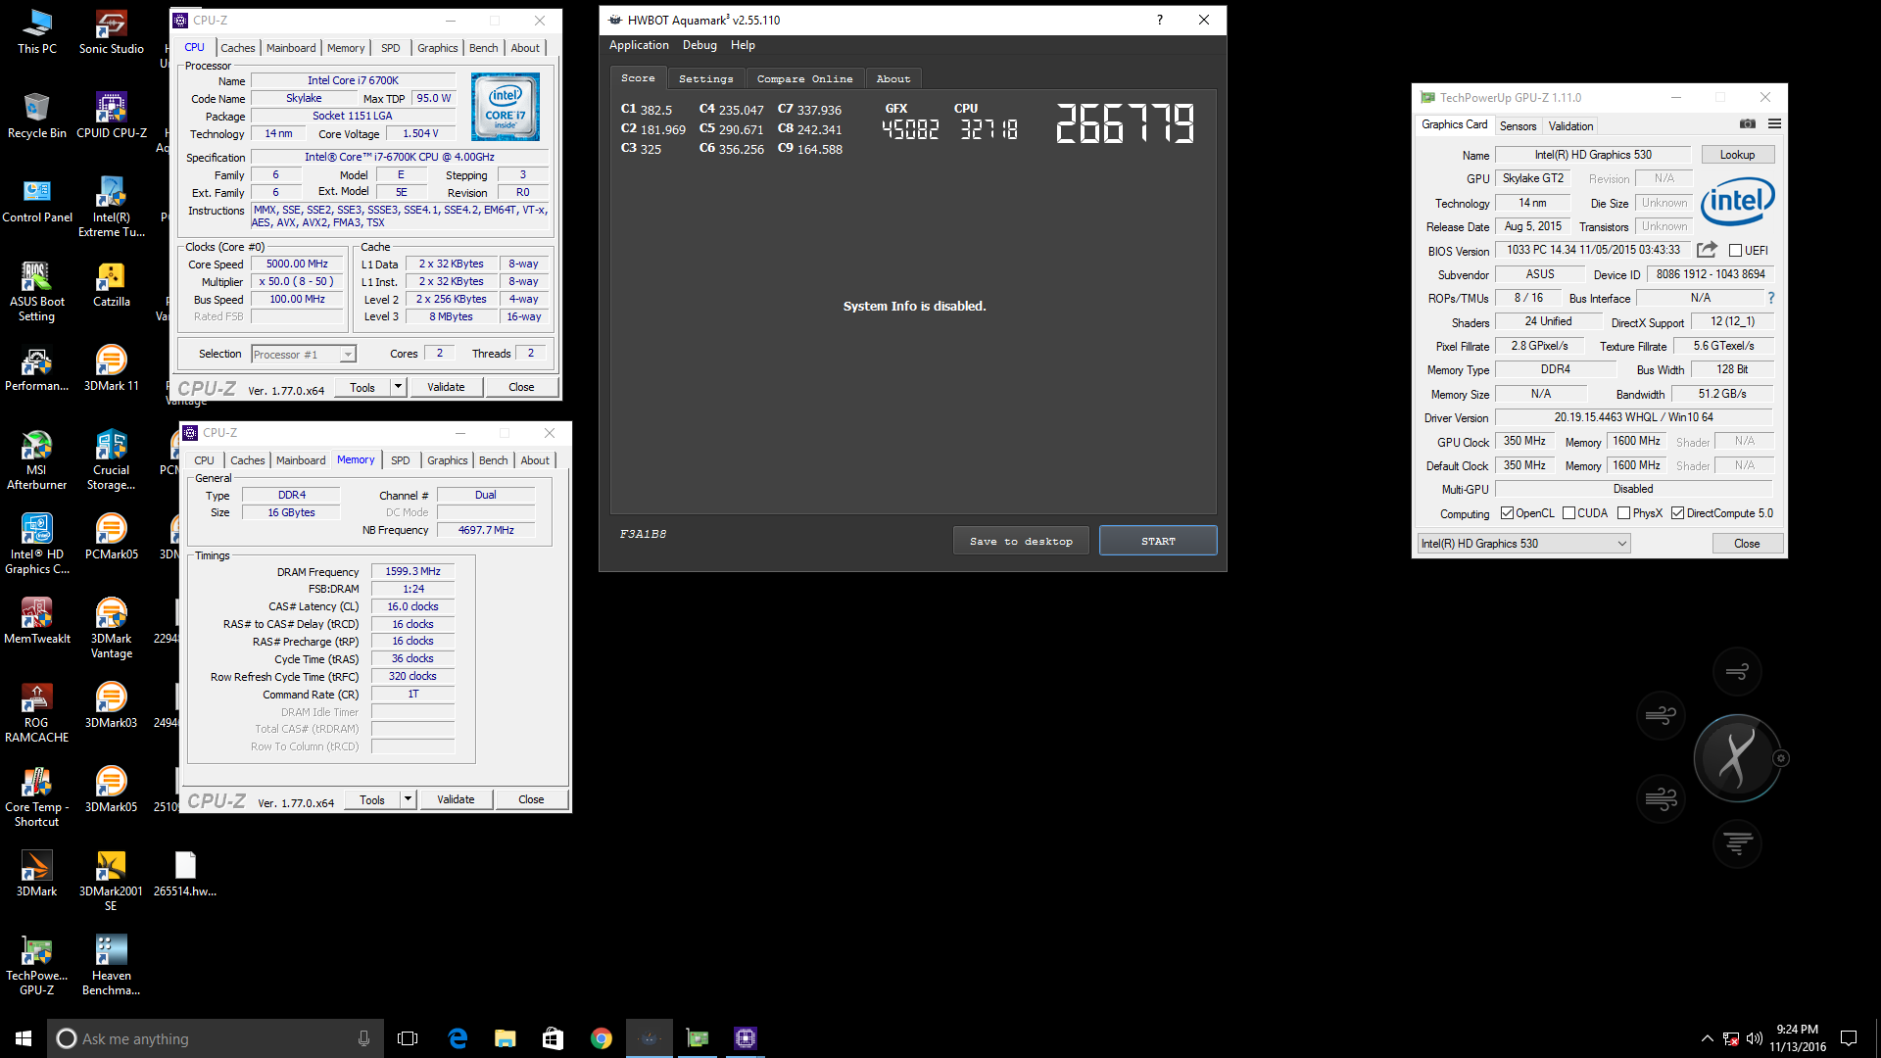Open Google Chrome from taskbar

pos(601,1038)
